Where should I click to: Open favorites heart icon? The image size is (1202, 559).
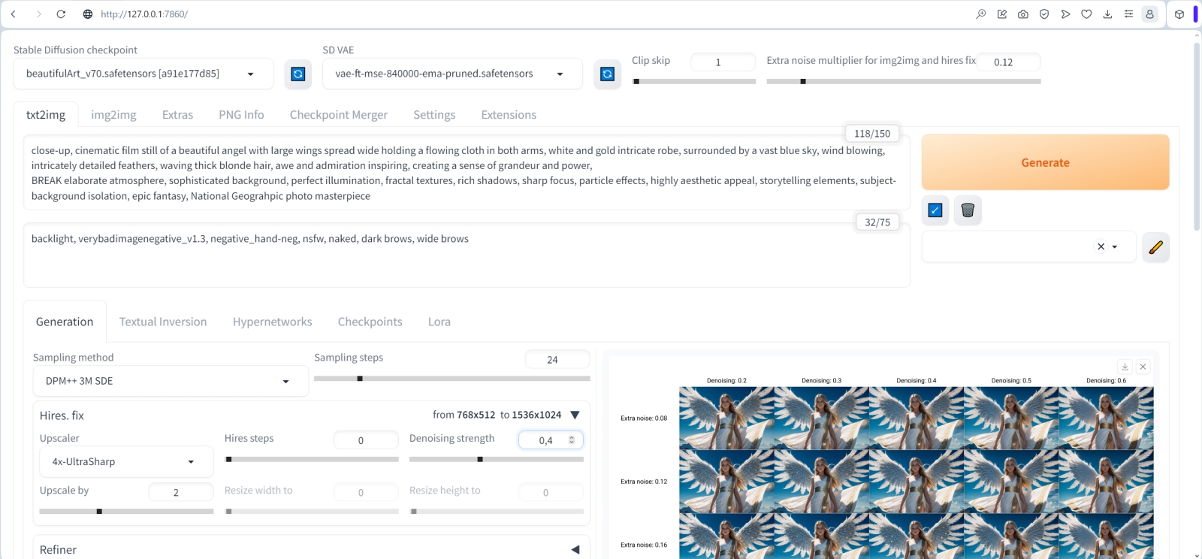pyautogui.click(x=1086, y=14)
